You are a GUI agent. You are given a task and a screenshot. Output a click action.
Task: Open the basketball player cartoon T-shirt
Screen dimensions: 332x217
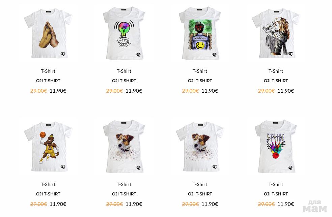(48, 147)
